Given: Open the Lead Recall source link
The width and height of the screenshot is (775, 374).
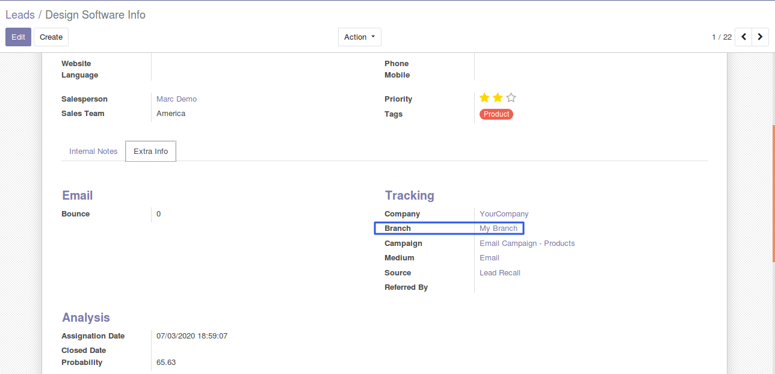Looking at the screenshot, I should pyautogui.click(x=499, y=273).
